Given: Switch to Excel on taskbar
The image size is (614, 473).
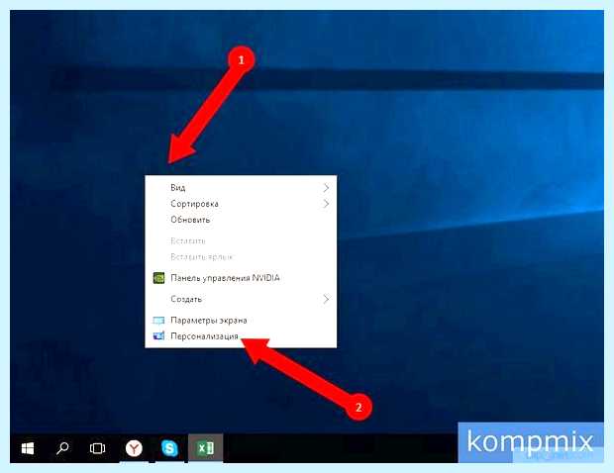Looking at the screenshot, I should point(206,448).
